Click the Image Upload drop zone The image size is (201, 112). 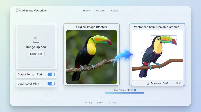pyautogui.click(x=36, y=46)
